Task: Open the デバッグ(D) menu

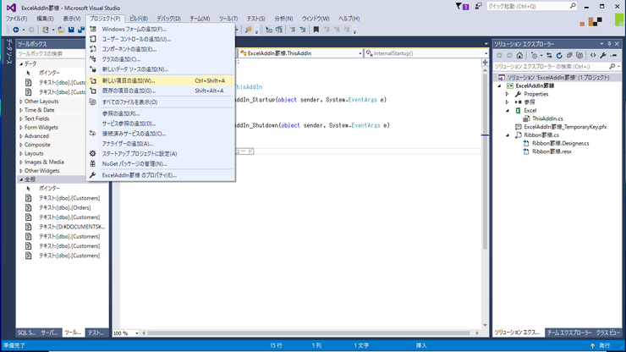Action: 168,19
